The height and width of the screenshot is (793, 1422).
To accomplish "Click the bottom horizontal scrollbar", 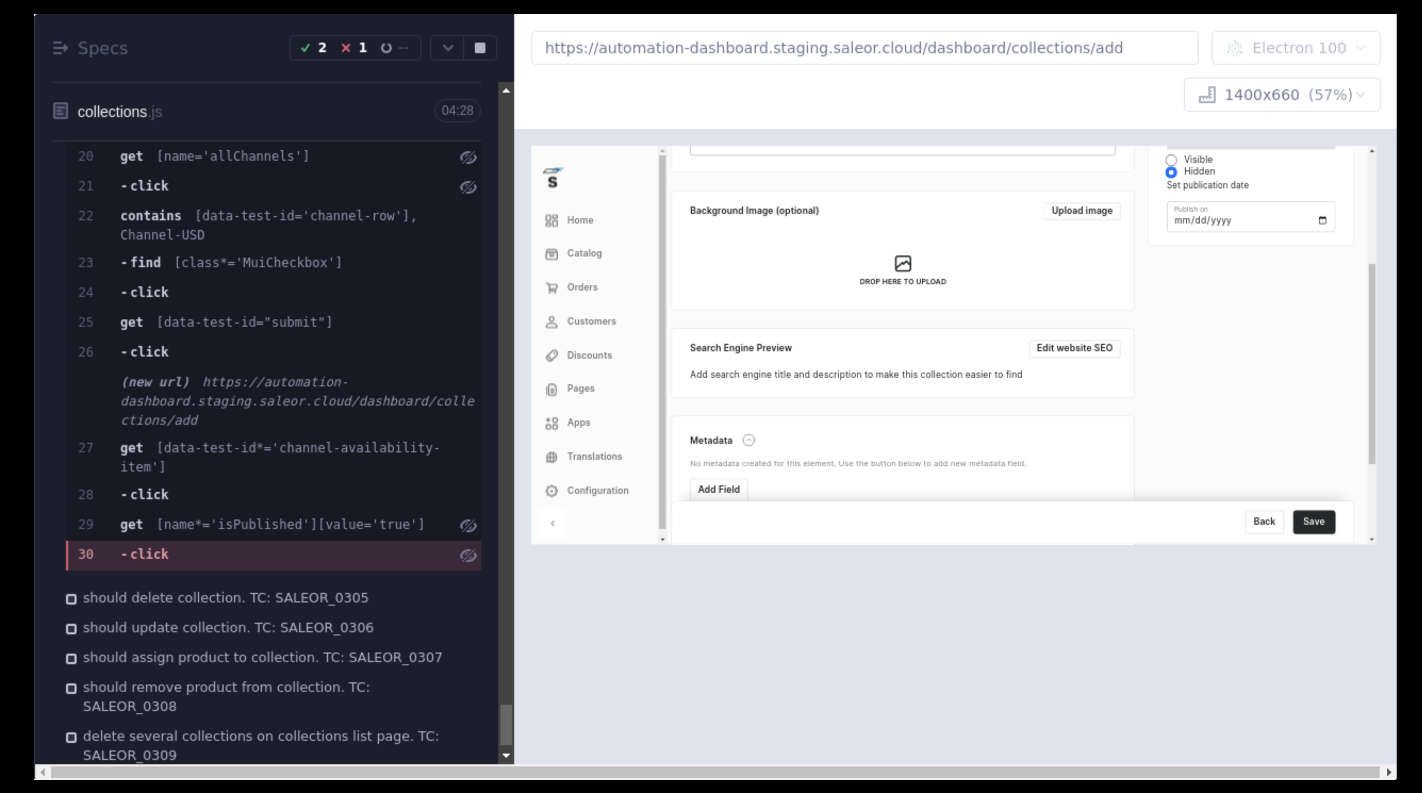I will [715, 772].
